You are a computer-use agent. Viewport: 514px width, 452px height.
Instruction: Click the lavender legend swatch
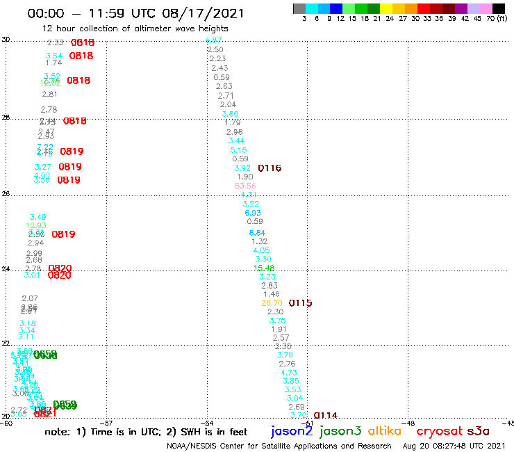[x=473, y=8]
